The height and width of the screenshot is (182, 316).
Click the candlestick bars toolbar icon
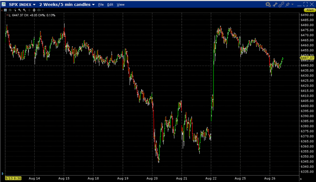[x=10, y=10]
